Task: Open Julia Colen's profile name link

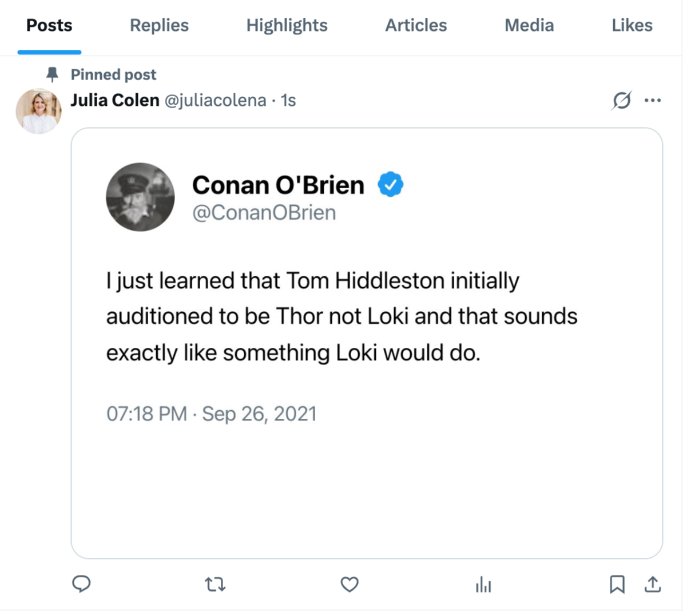Action: [x=114, y=100]
